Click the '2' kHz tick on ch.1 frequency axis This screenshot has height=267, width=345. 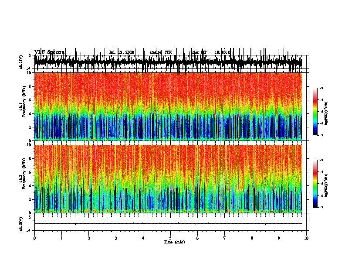30,127
